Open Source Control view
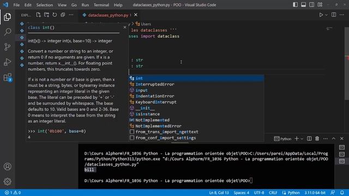 click(x=7, y=47)
